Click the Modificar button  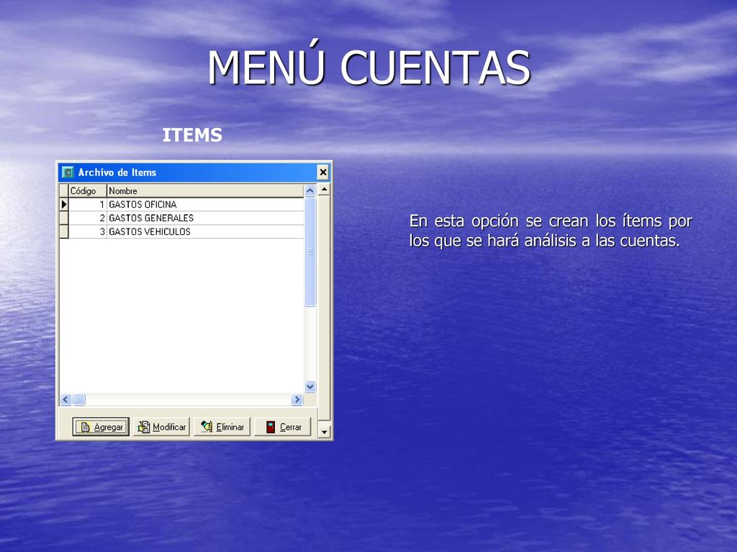pyautogui.click(x=161, y=427)
